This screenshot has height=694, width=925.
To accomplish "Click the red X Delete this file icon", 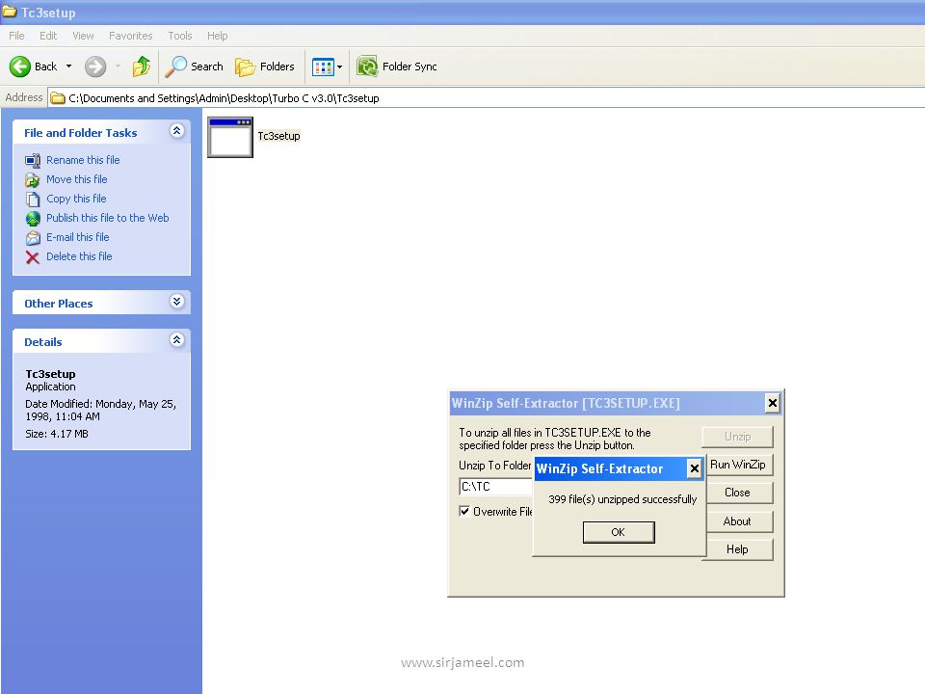I will click(x=33, y=257).
